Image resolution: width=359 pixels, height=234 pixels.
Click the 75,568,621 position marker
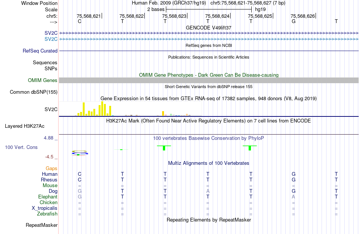[x=89, y=16]
